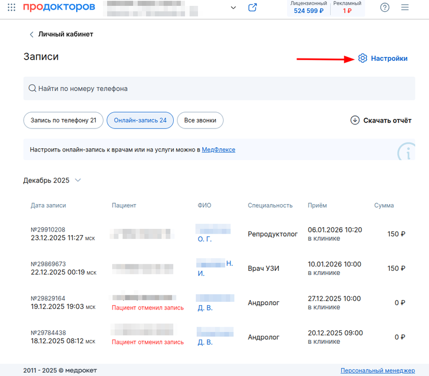Click the Рекламный balance 1 ₽
This screenshot has width=429, height=376.
pos(347,10)
